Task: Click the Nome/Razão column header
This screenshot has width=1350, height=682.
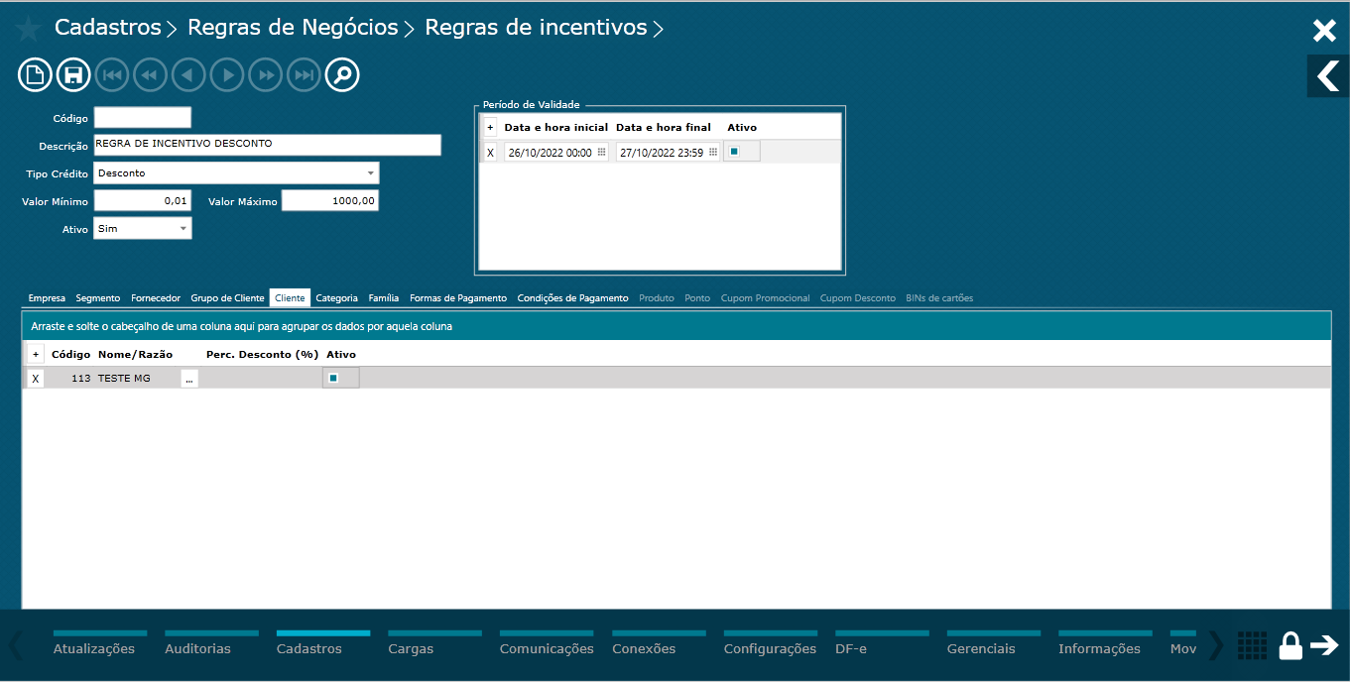Action: pyautogui.click(x=136, y=354)
